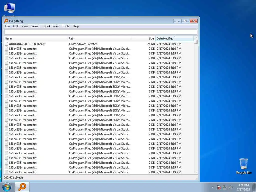Open the taskbar clock showing 3:21 PM
The image size is (256, 192).
click(x=243, y=187)
